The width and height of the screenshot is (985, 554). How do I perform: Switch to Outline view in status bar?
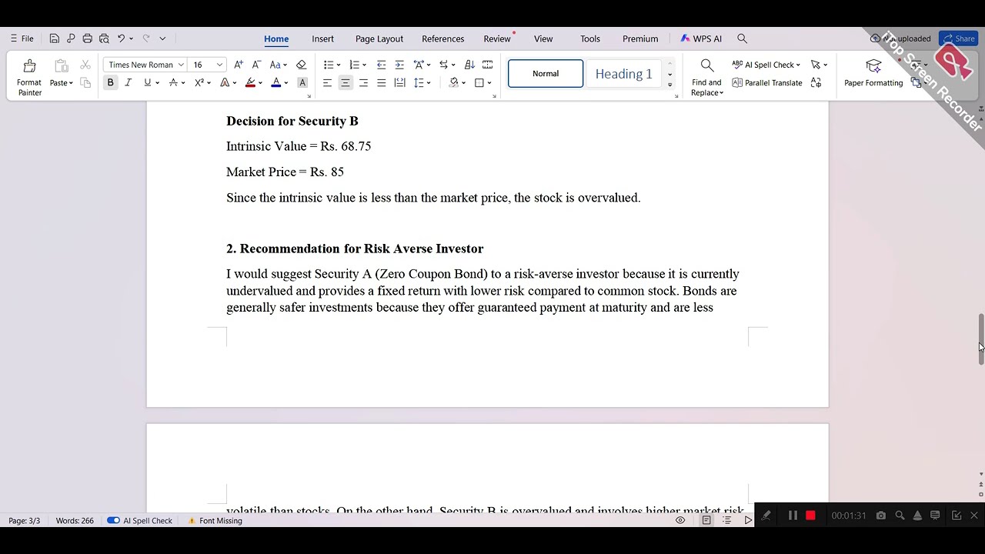(727, 521)
